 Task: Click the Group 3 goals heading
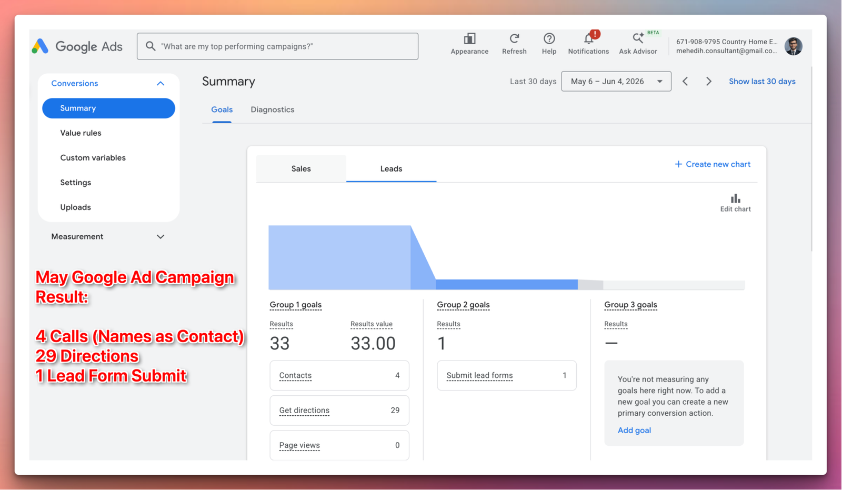(x=630, y=305)
